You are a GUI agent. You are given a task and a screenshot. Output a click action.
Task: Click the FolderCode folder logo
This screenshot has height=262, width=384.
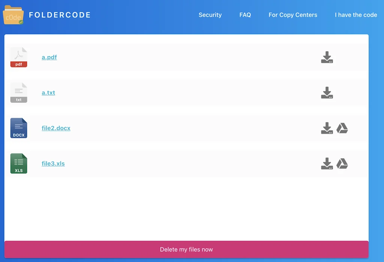coord(13,15)
